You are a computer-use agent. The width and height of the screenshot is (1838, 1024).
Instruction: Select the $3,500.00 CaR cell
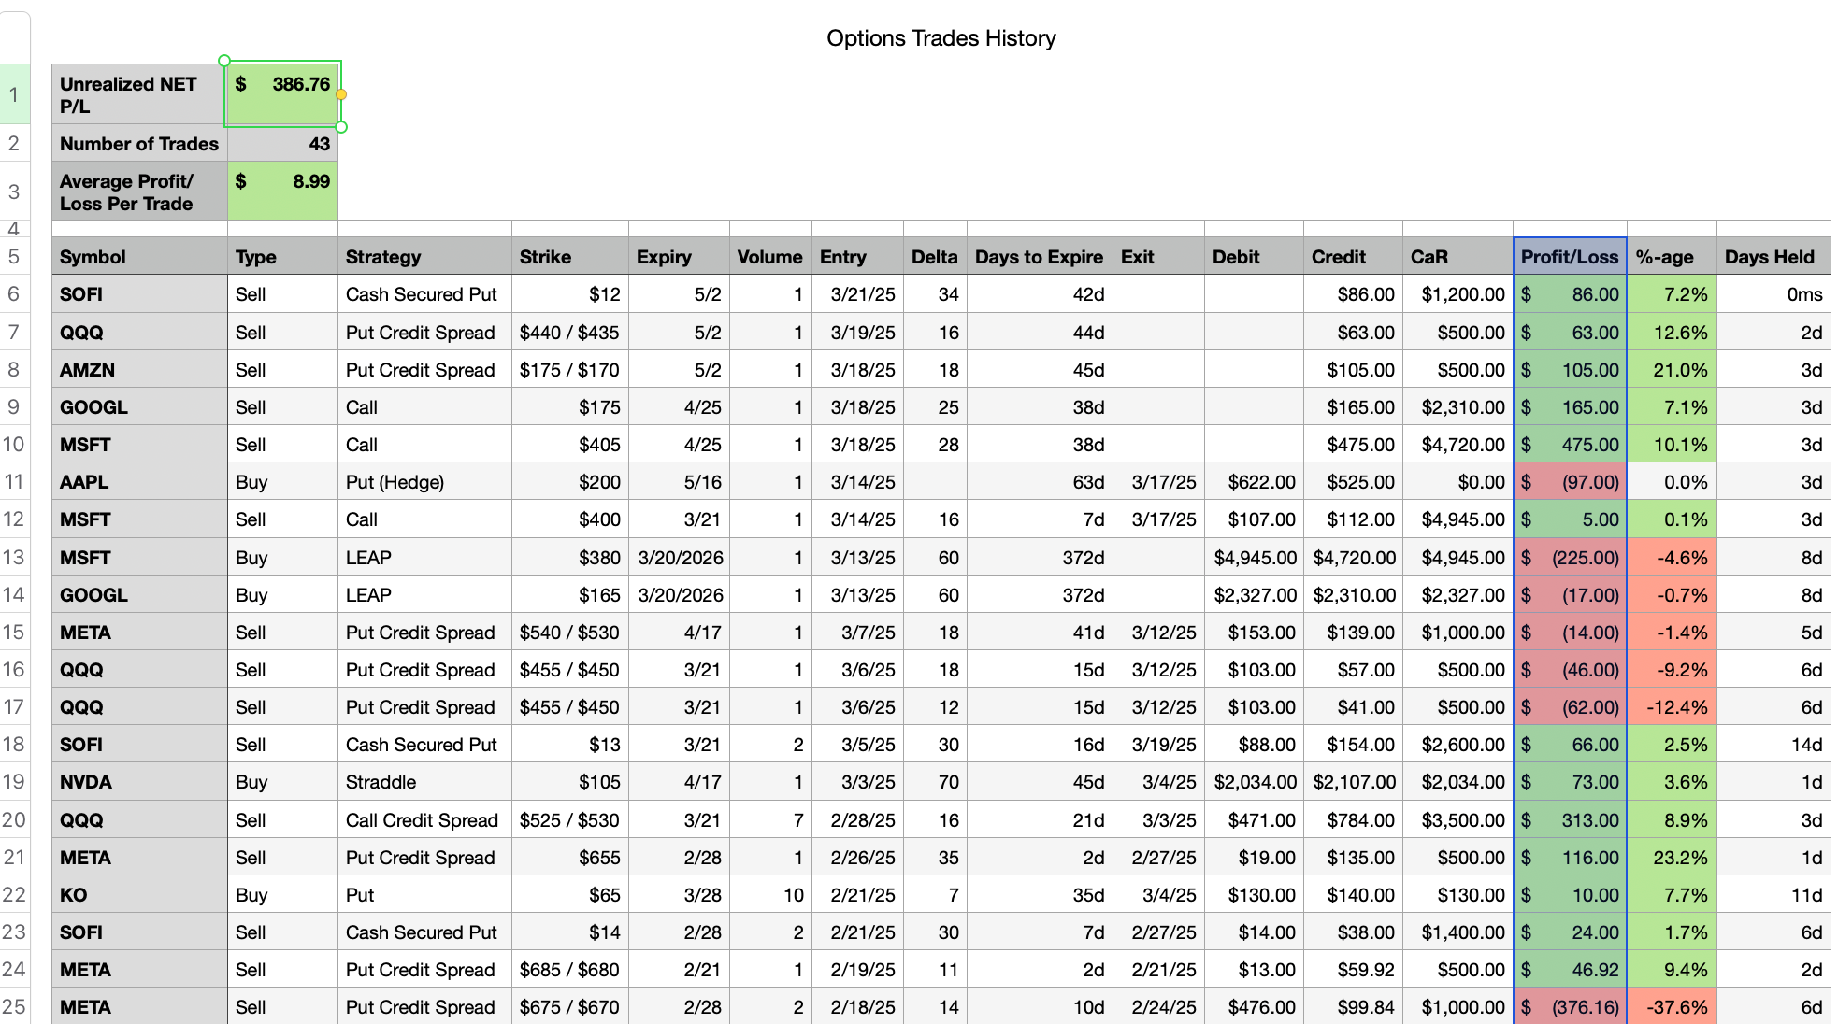coord(1457,820)
